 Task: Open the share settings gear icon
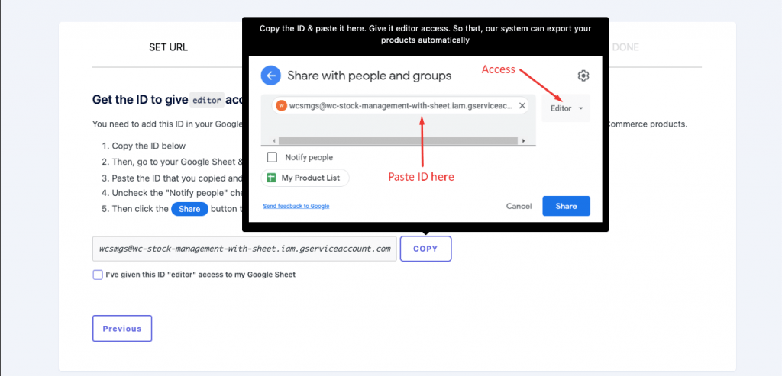pyautogui.click(x=583, y=76)
